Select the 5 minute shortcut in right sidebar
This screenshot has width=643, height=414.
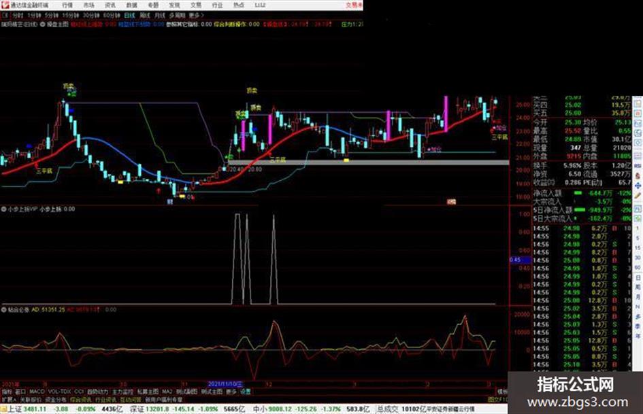[638, 238]
